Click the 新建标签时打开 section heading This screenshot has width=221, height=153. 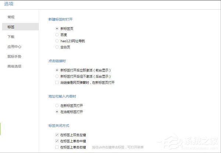click(60, 19)
